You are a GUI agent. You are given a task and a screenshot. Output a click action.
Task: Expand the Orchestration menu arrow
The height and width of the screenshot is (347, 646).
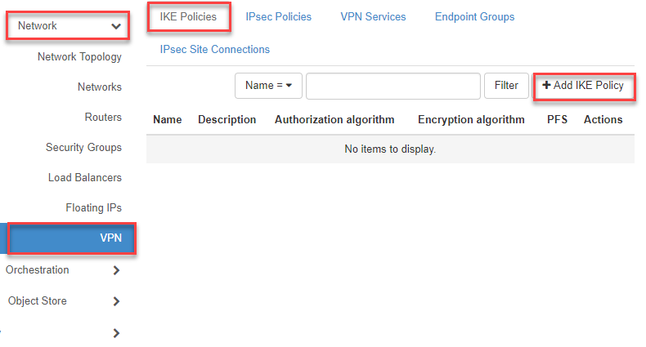pyautogui.click(x=116, y=270)
